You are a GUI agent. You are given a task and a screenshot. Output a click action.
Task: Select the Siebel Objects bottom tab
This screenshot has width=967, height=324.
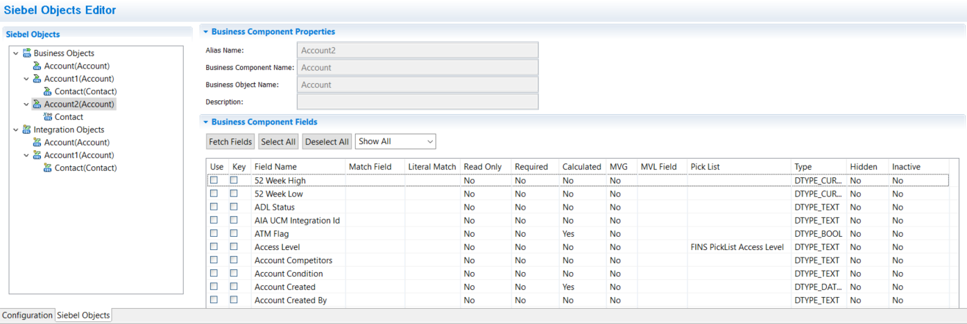pyautogui.click(x=83, y=316)
